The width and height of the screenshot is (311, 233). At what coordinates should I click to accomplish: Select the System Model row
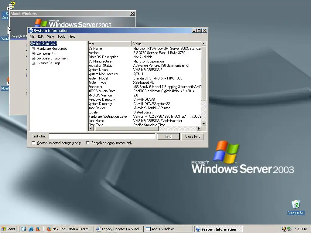[145, 78]
